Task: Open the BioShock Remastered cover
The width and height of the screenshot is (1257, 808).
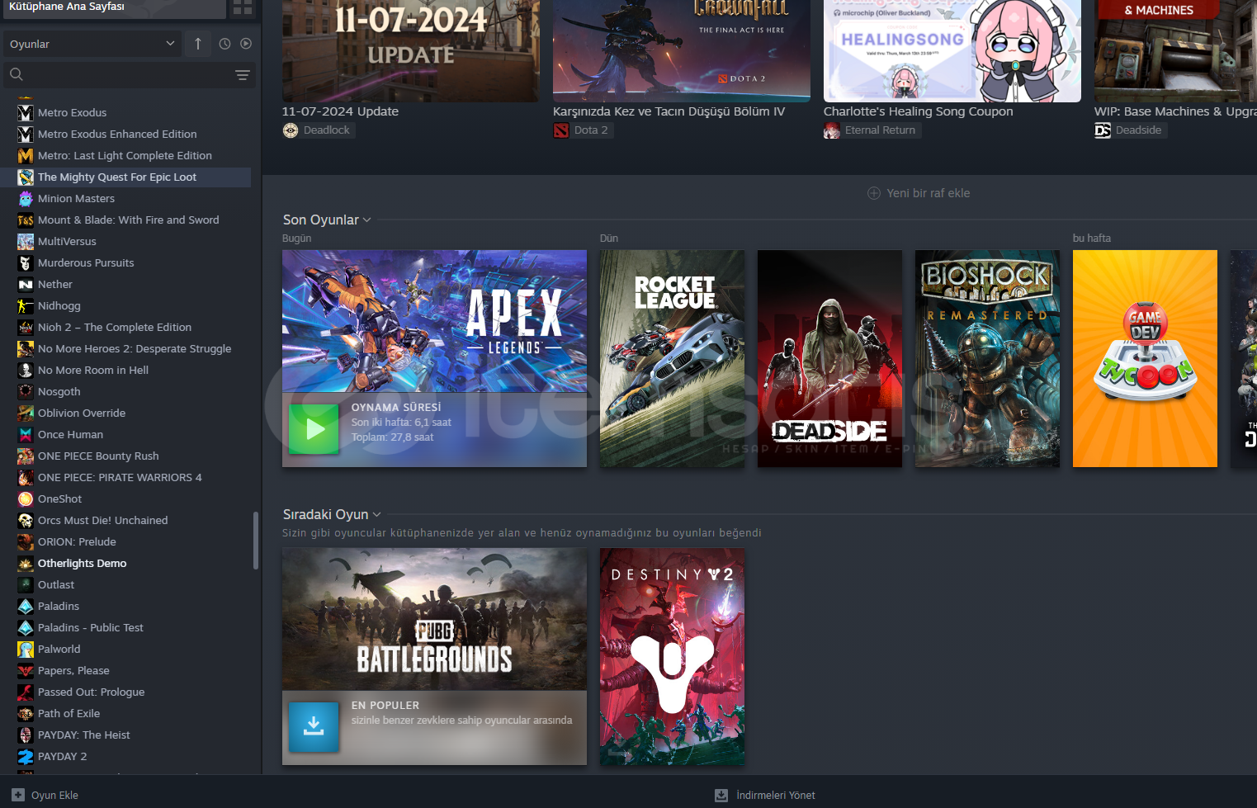Action: coord(987,358)
